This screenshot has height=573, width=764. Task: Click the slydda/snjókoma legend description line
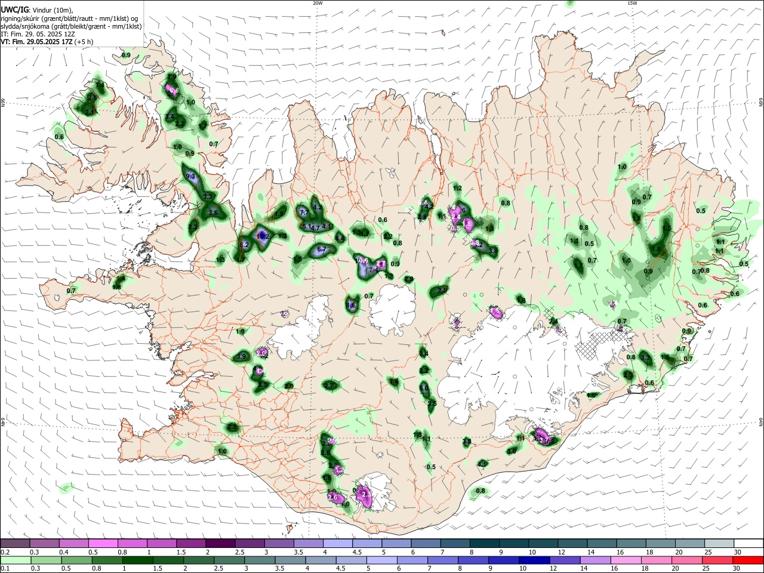71,26
